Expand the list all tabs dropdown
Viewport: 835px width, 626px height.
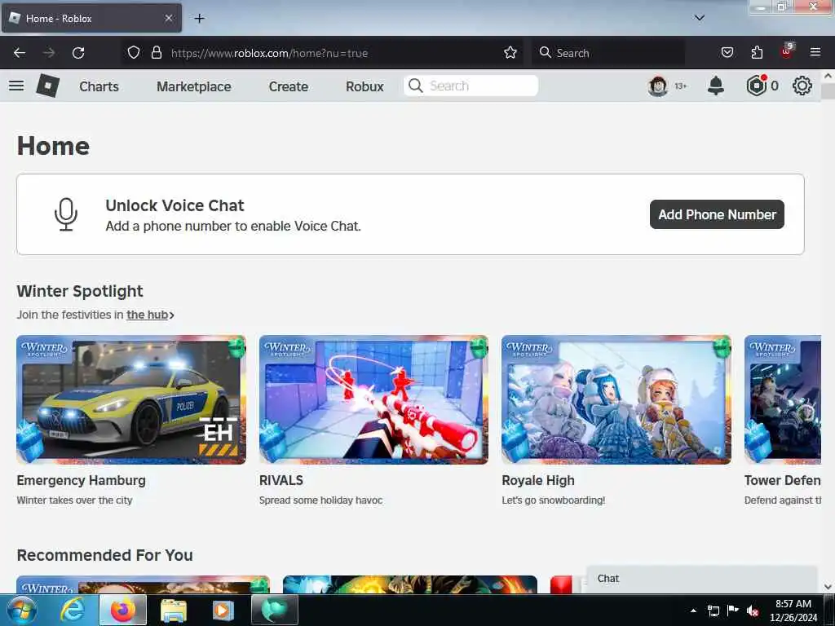[x=700, y=18]
